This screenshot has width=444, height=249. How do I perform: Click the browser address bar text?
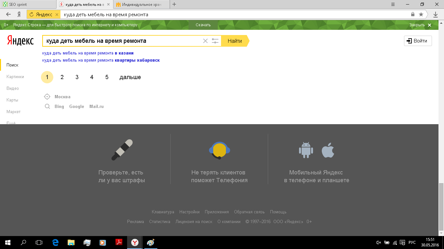point(106,15)
